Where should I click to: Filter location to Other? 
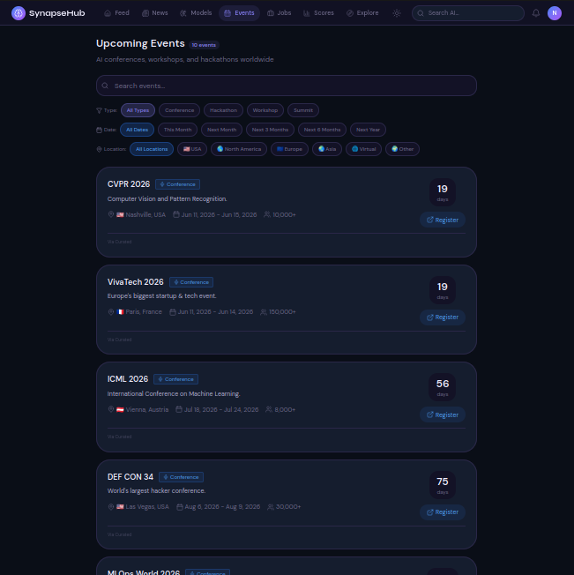(402, 149)
